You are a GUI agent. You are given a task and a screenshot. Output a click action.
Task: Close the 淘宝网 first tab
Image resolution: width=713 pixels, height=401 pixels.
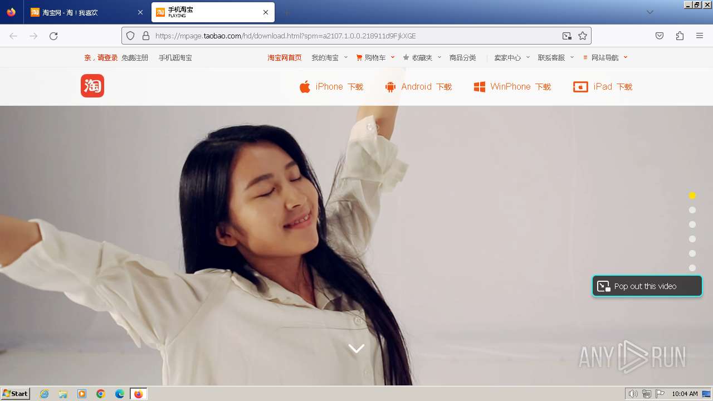(140, 12)
